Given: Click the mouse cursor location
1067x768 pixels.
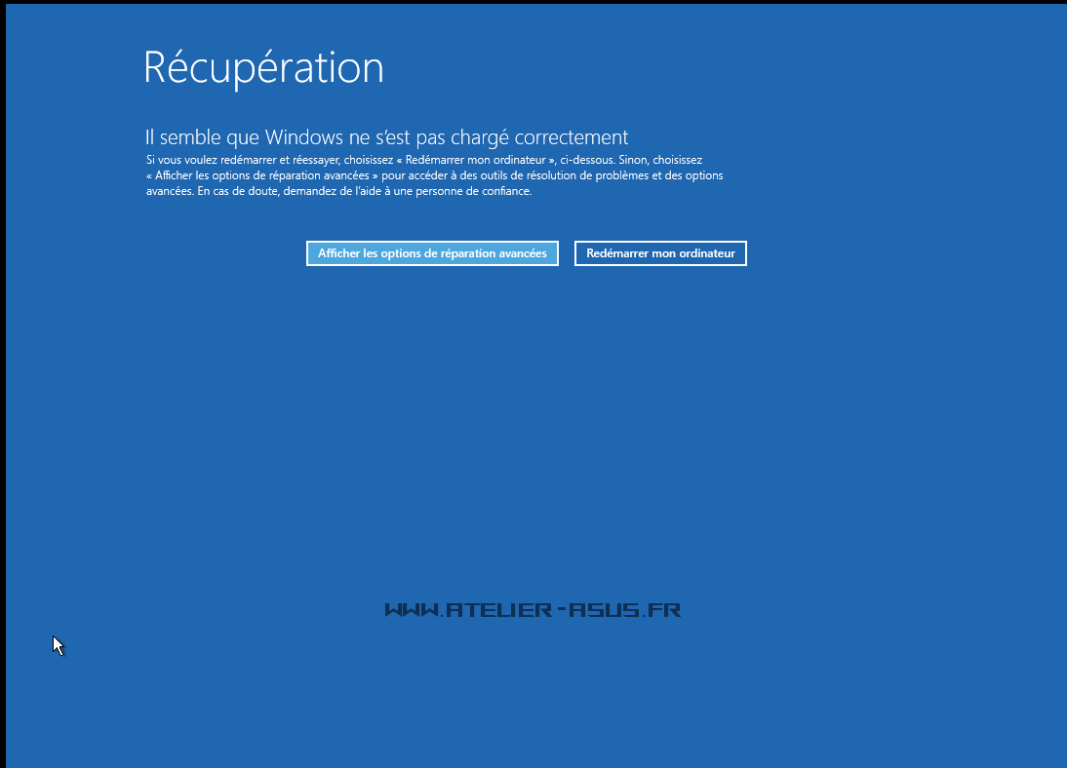Looking at the screenshot, I should pyautogui.click(x=57, y=644).
